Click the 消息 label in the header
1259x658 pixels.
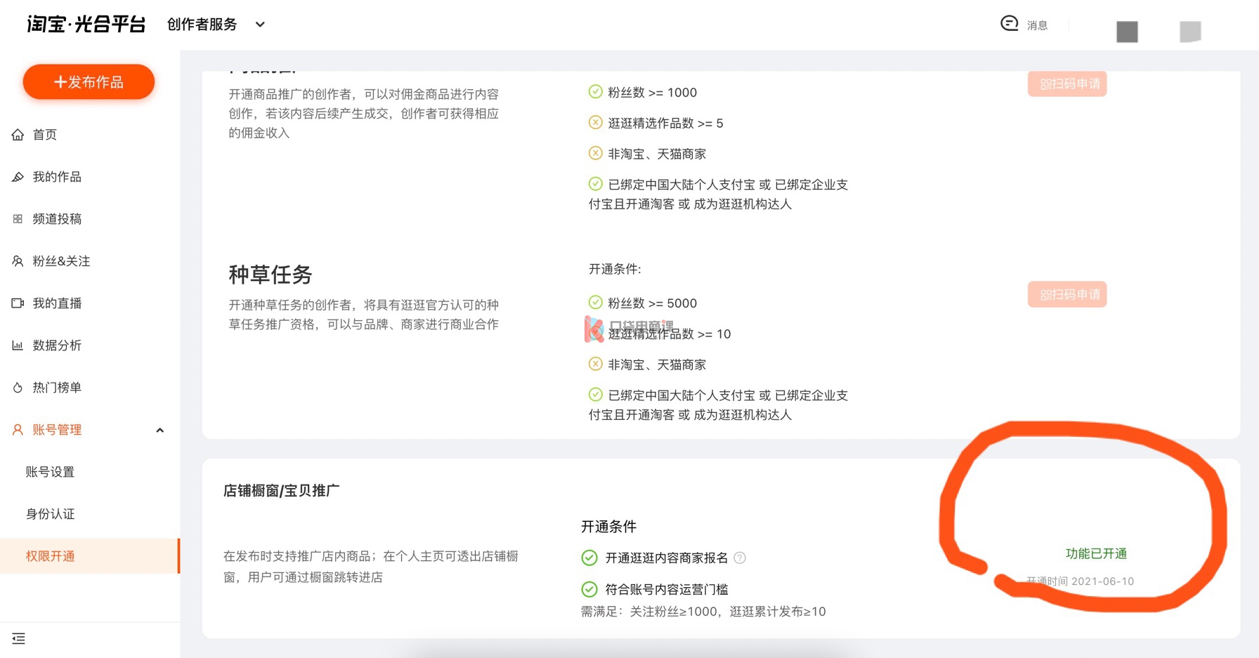[x=1037, y=25]
